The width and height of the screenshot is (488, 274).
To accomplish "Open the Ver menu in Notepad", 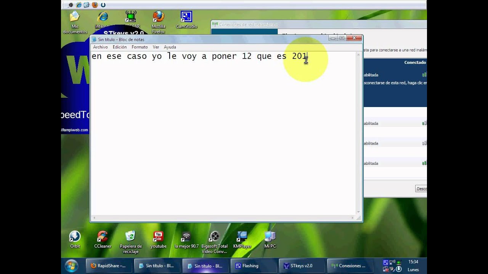I will [156, 47].
